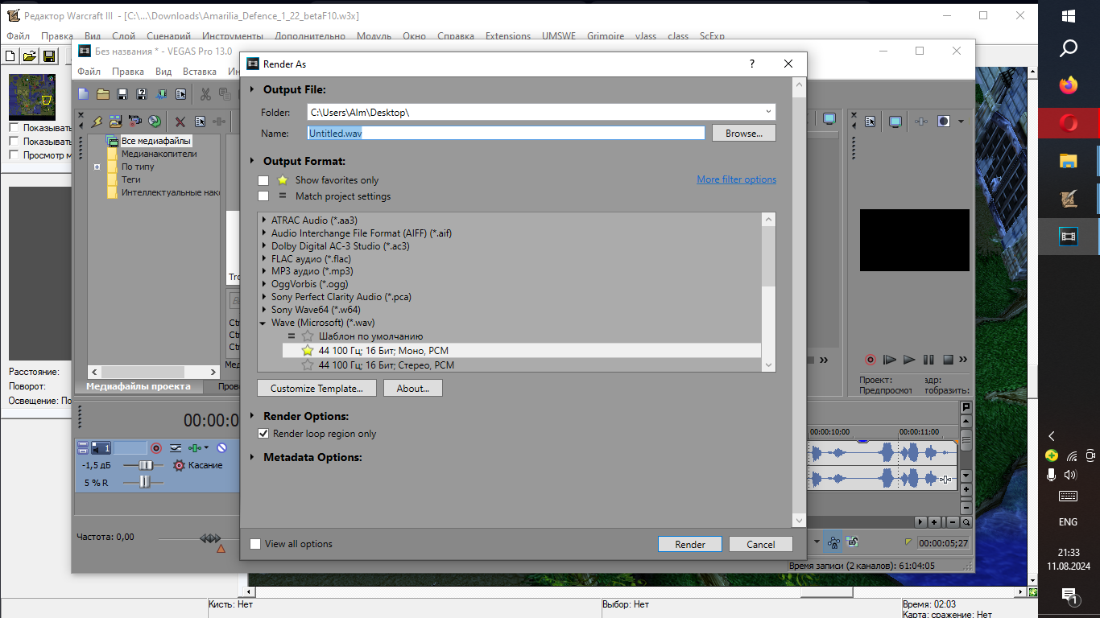
Task: Open File Explorer from the taskbar
Action: [1069, 161]
